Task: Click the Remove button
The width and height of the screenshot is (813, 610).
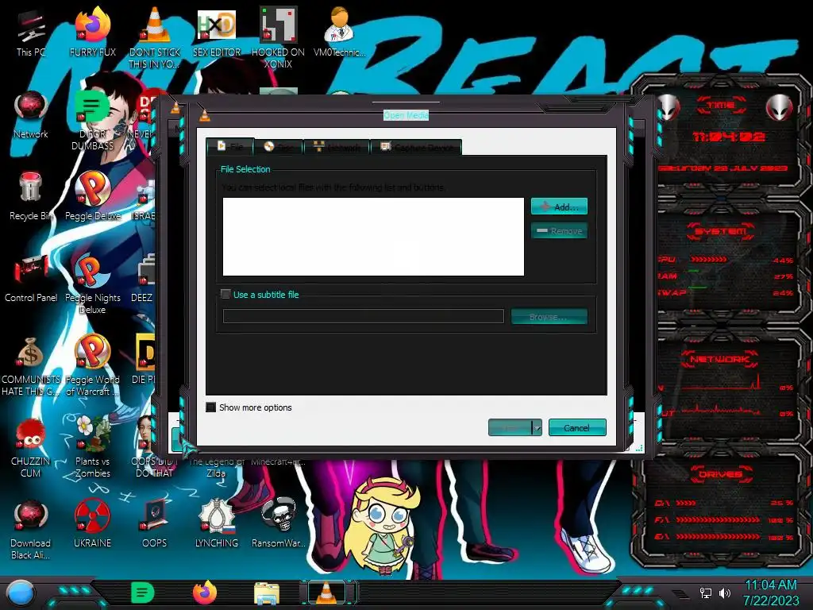Action: point(559,231)
